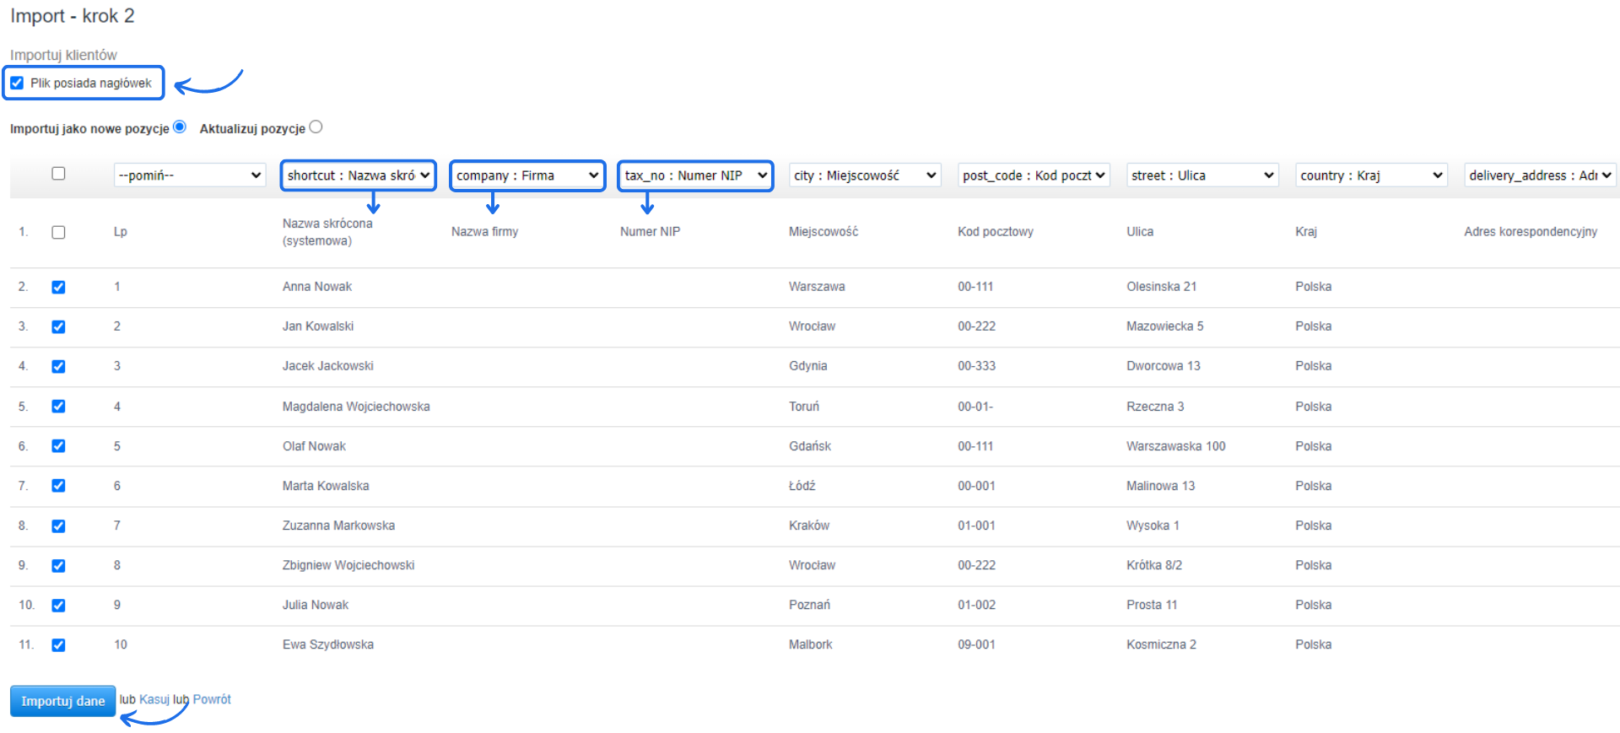The width and height of the screenshot is (1620, 733).
Task: Uncheck the Marta Kowalska row checkbox
Action: click(x=58, y=485)
